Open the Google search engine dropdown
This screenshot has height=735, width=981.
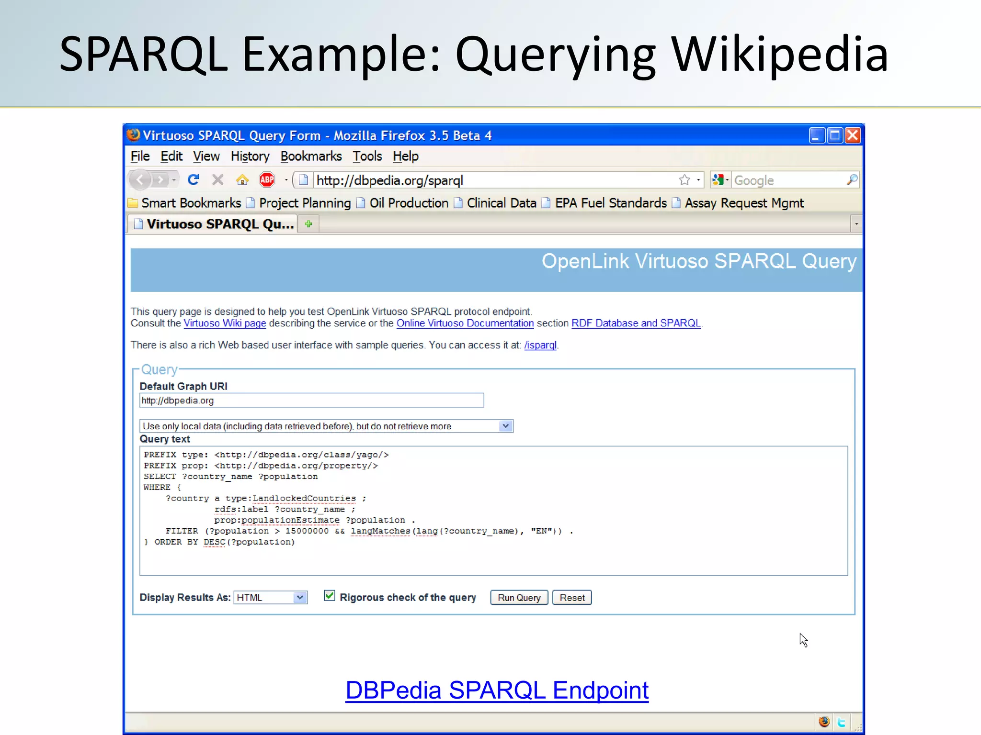tap(720, 180)
